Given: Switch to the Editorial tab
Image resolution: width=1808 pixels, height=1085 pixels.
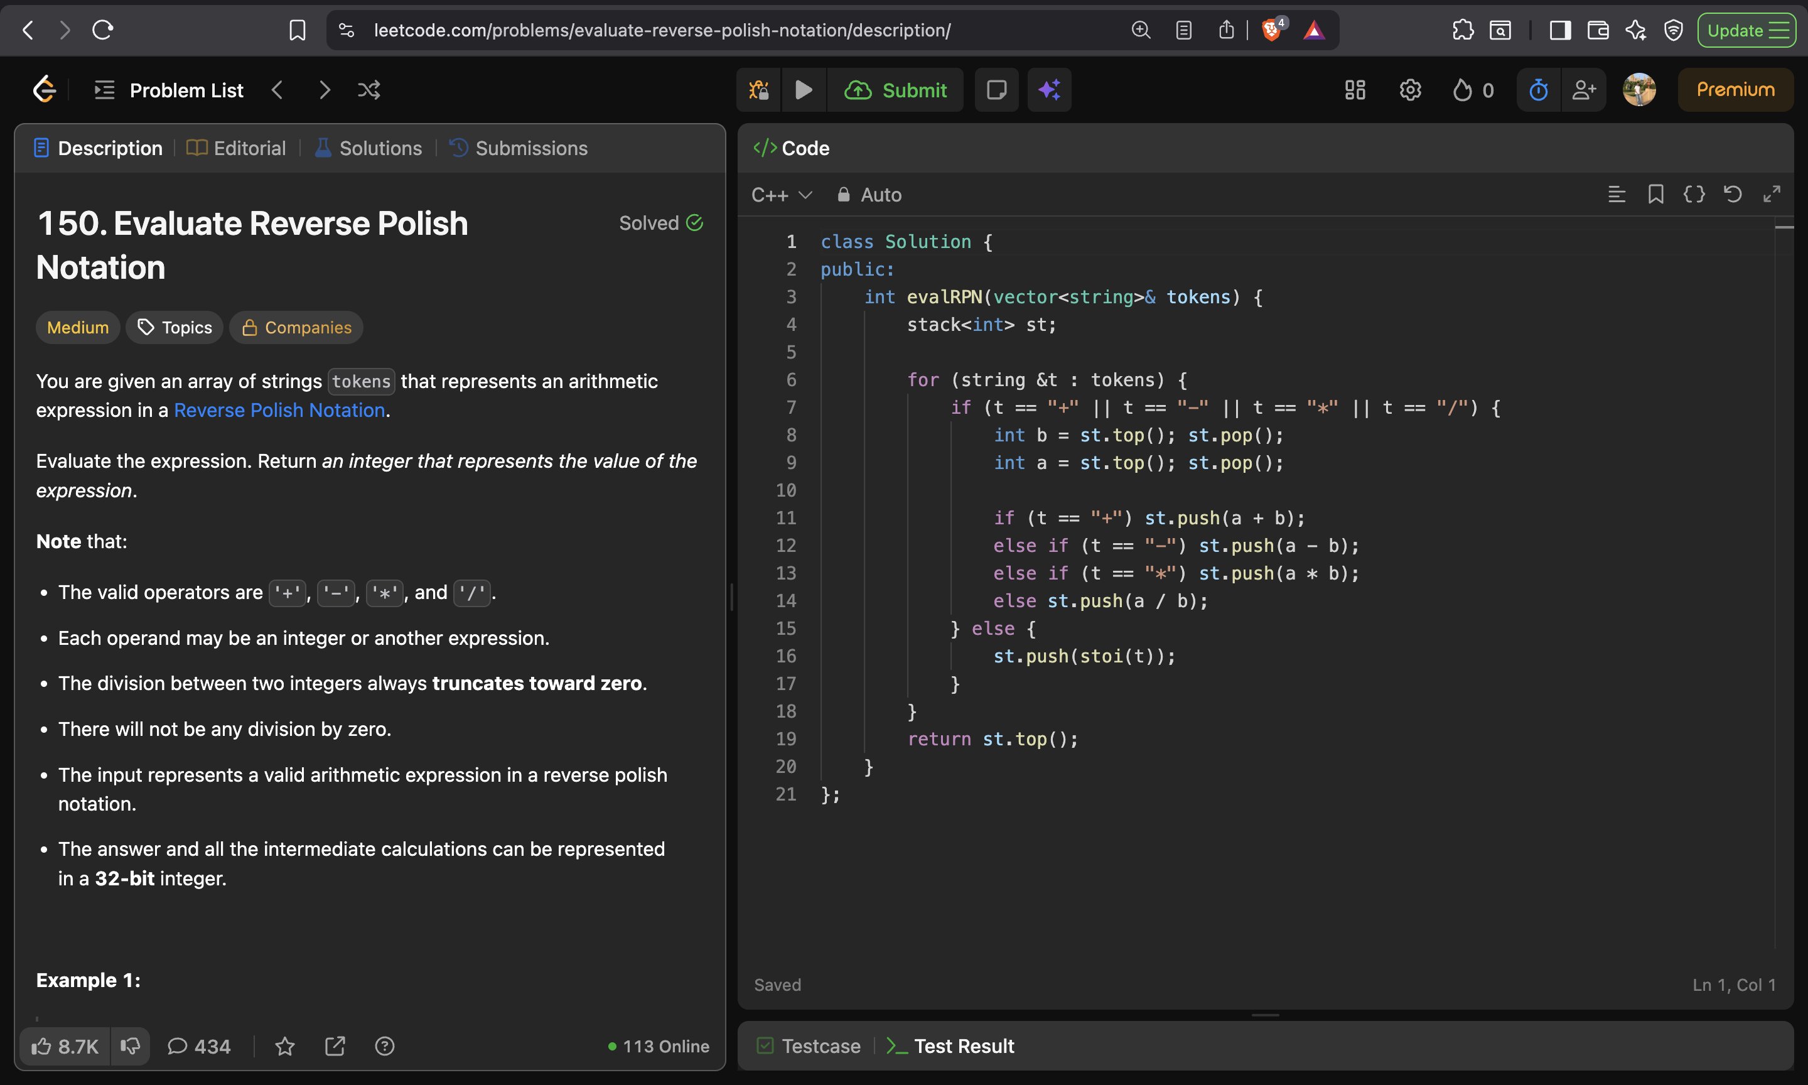Looking at the screenshot, I should (236, 148).
